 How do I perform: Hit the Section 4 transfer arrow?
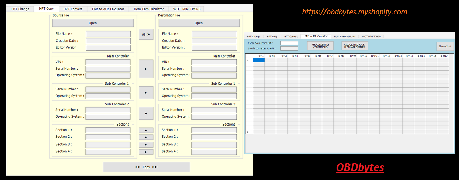point(146,152)
